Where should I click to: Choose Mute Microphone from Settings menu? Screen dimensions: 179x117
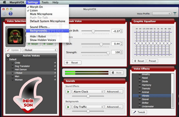pyautogui.click(x=48, y=14)
